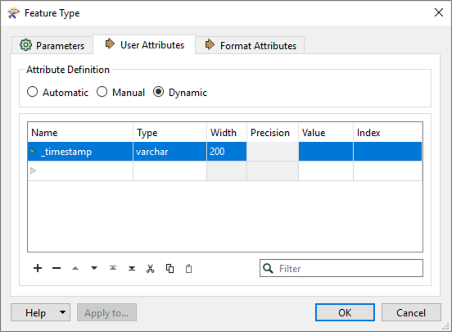Confirm with the OK button
452x332 pixels.
tap(345, 312)
